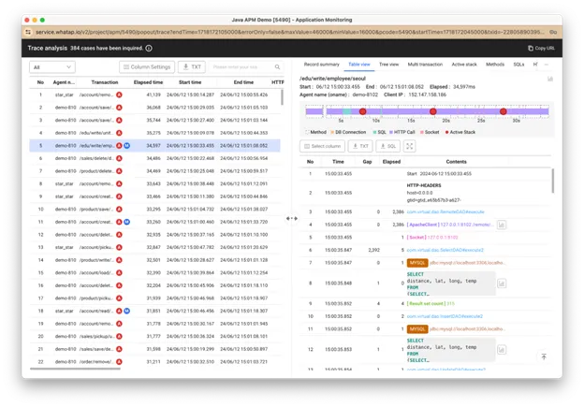The height and width of the screenshot is (407, 584).
Task: Sort by Start time column header
Action: [x=190, y=82]
